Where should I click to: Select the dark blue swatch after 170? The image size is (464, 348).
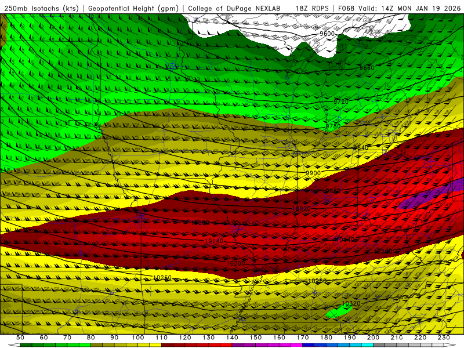[309, 345]
